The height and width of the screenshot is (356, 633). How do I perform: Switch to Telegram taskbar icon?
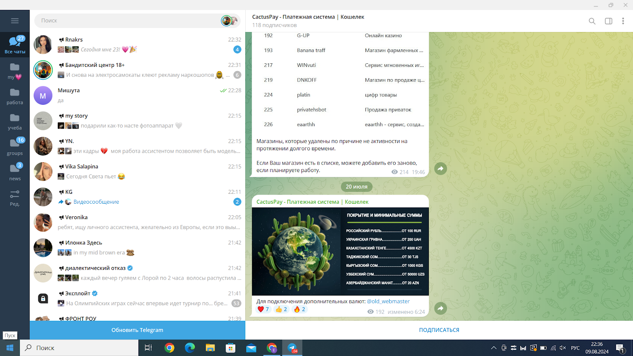[x=292, y=348]
